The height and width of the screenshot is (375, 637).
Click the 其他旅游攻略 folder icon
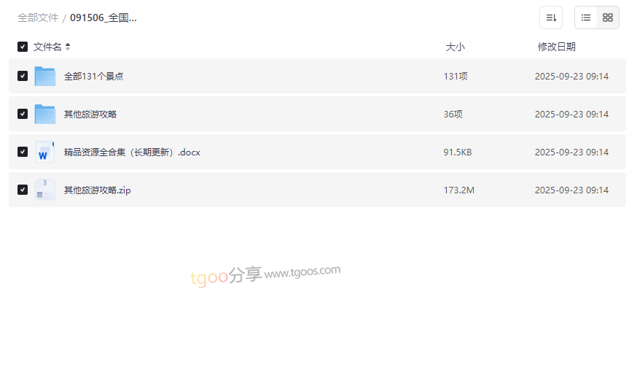[45, 114]
